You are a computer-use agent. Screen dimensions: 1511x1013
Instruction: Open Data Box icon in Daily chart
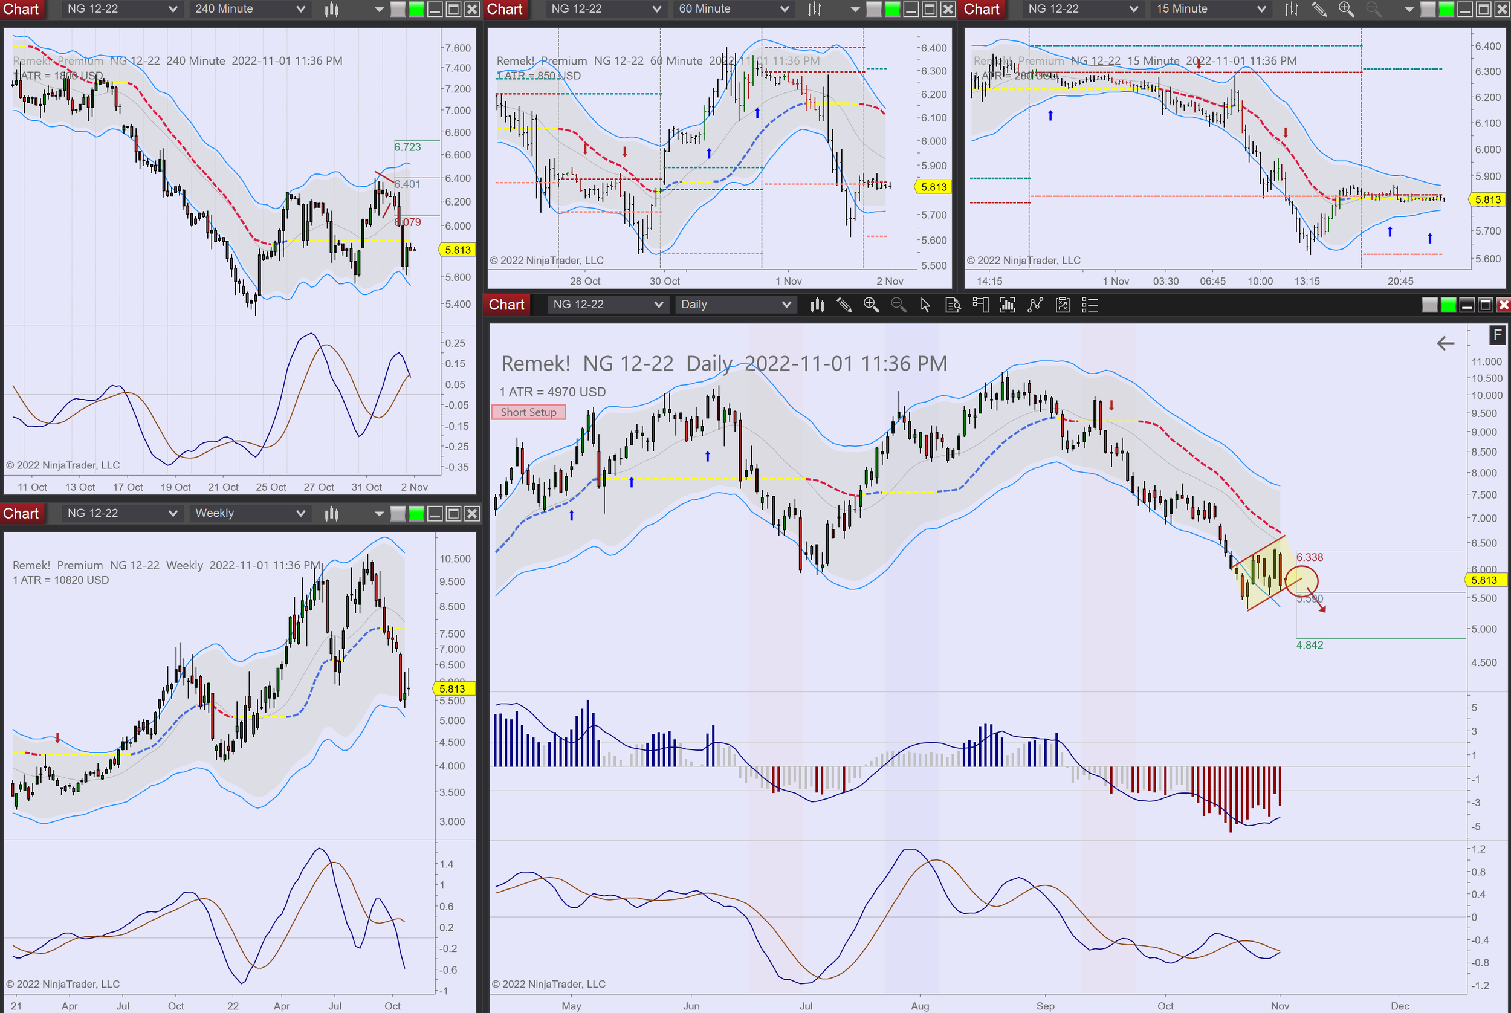tap(953, 305)
